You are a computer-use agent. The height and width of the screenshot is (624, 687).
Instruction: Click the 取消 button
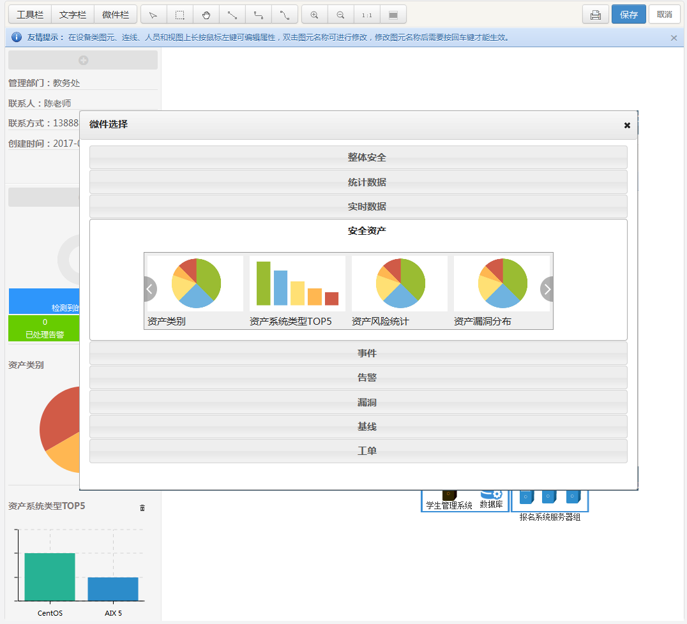tap(664, 15)
